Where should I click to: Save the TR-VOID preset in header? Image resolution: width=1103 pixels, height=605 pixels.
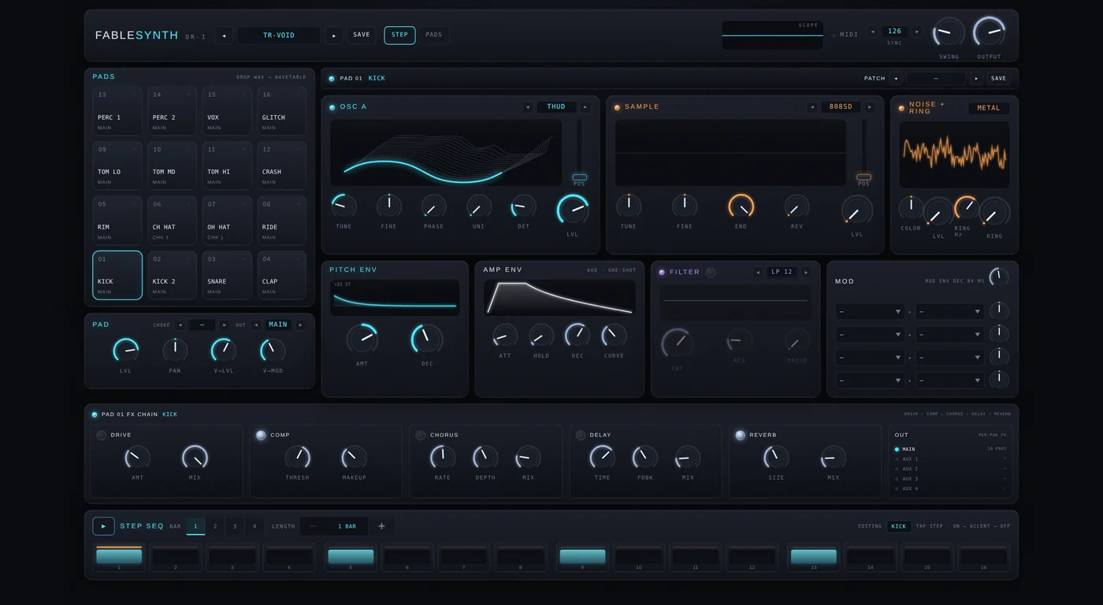[x=362, y=35]
